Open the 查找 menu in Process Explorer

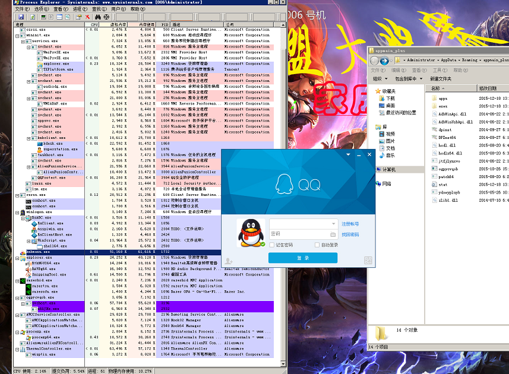(99, 9)
